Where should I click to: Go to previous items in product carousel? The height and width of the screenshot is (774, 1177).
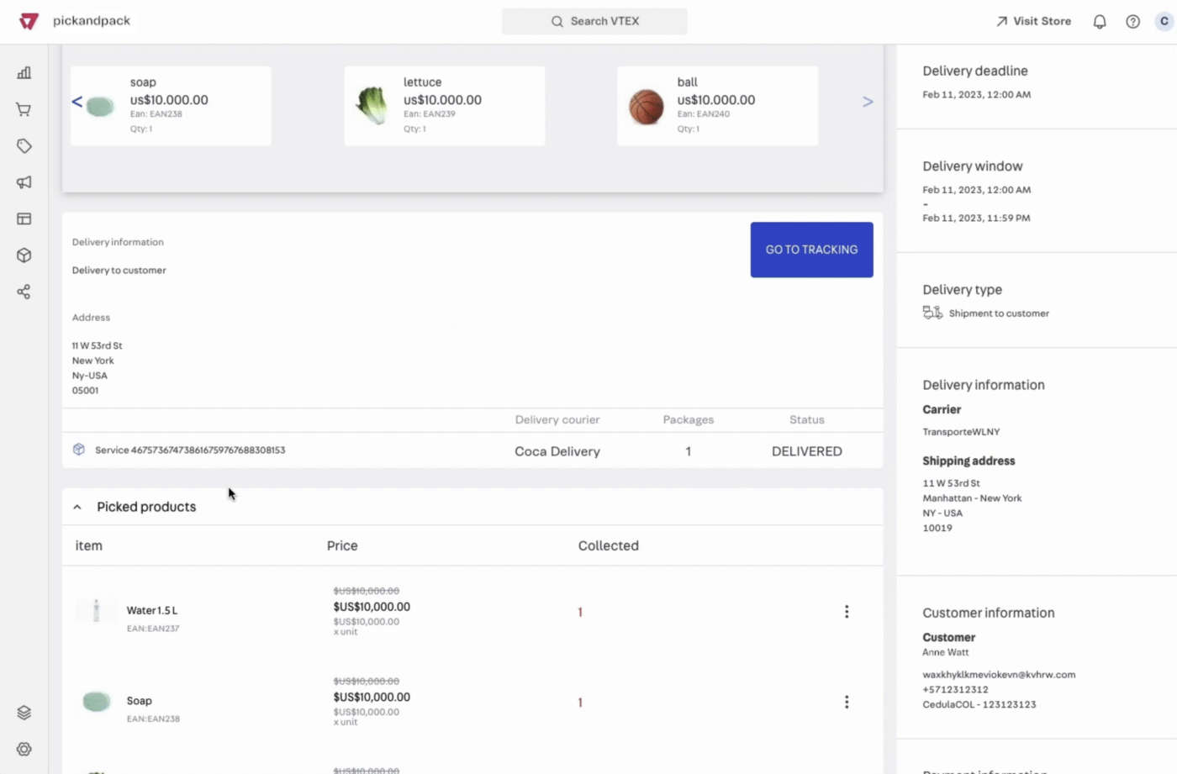[x=77, y=102]
